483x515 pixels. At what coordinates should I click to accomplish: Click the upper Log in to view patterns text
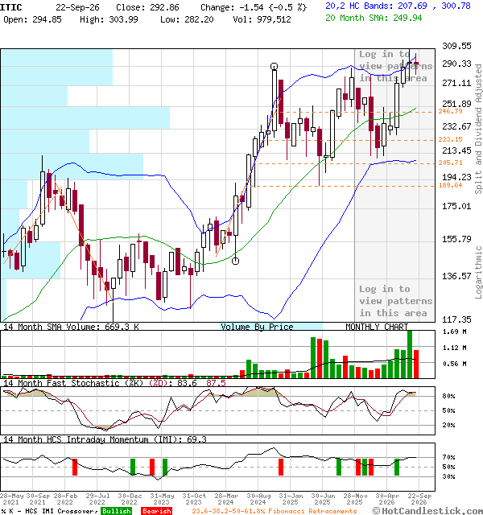[x=395, y=66]
